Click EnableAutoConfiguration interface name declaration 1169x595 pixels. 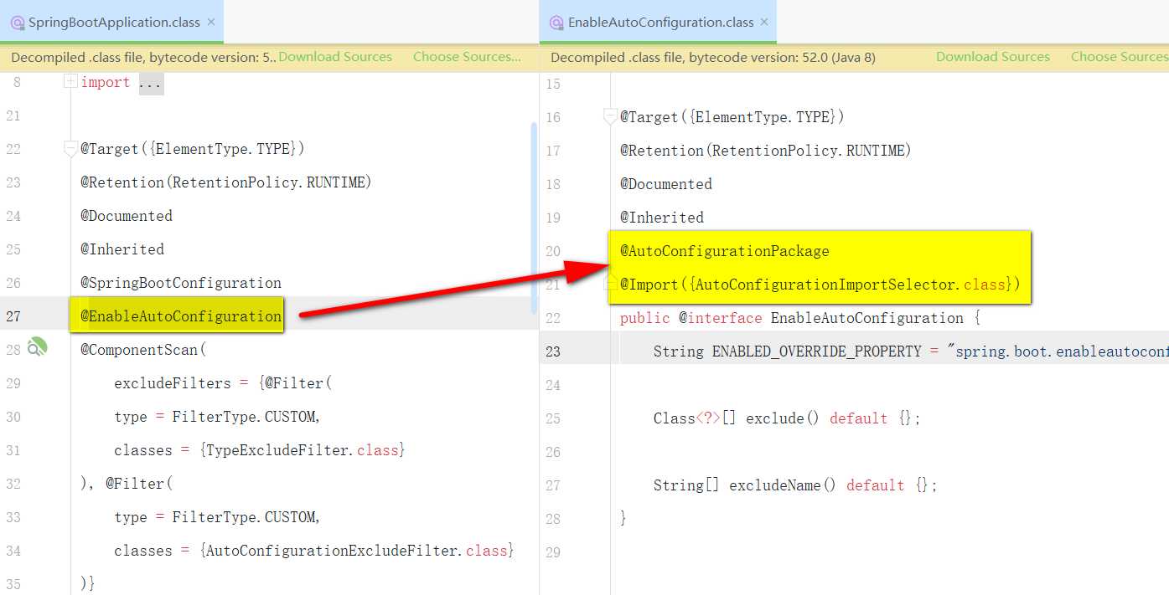click(x=867, y=318)
